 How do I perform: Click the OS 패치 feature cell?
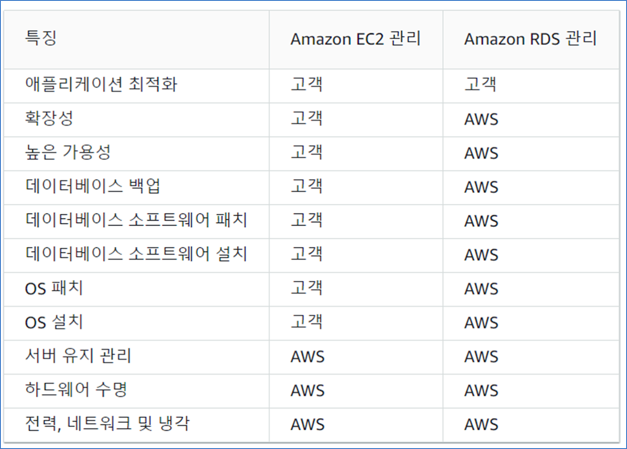54,288
